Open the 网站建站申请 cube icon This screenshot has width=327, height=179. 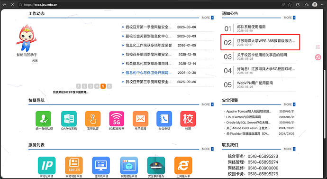pos(129,165)
